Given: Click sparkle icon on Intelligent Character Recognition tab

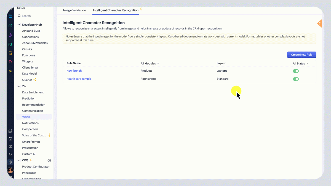Looking at the screenshot, I should [x=141, y=9].
